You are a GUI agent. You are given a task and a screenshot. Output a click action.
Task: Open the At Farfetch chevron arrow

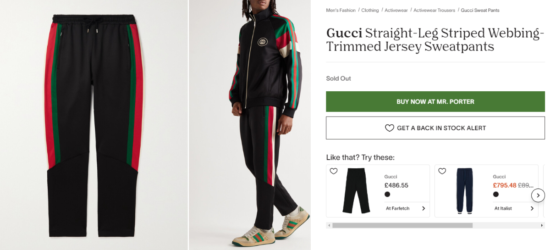click(423, 208)
